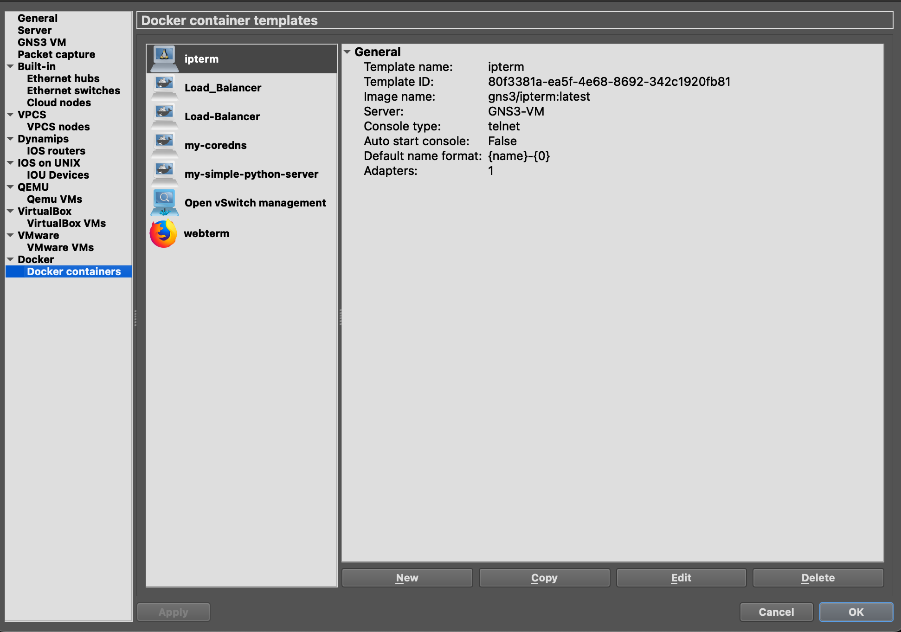Collapse the Built-in tree section
The width and height of the screenshot is (901, 632).
click(x=10, y=66)
